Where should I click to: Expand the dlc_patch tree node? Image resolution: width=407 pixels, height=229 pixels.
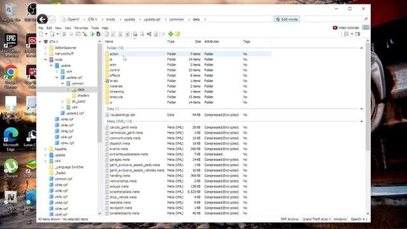62,101
